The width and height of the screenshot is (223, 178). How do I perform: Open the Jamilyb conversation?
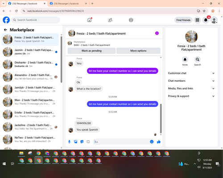(x=30, y=89)
